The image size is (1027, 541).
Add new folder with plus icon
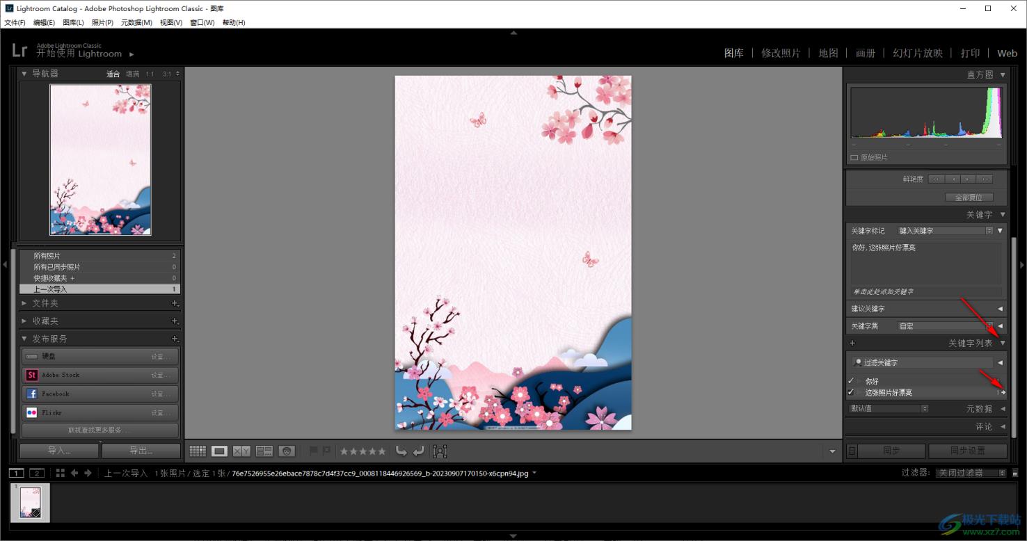click(175, 303)
